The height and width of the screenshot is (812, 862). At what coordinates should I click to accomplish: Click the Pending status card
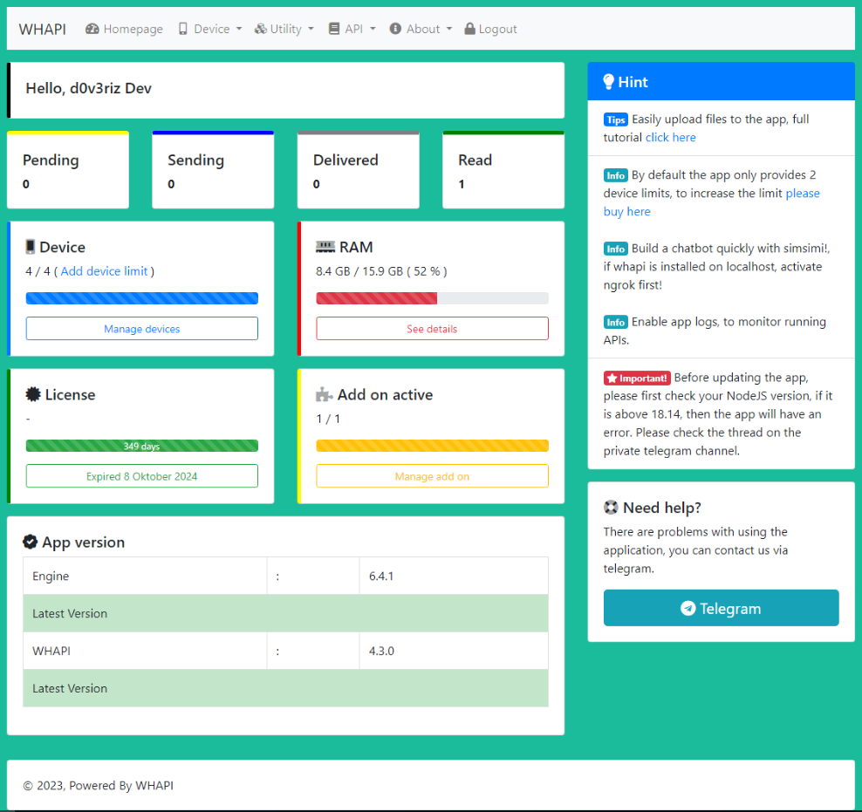[68, 170]
